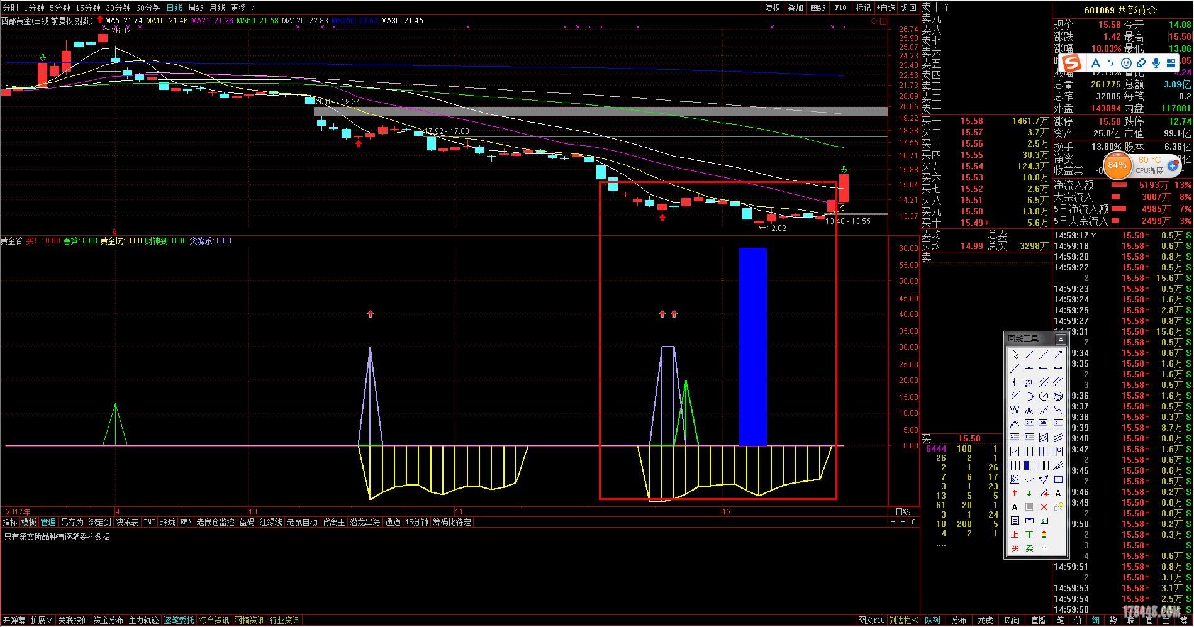Image resolution: width=1194 pixels, height=627 pixels.
Task: Open the 复权 adjustment menu
Action: pos(773,8)
